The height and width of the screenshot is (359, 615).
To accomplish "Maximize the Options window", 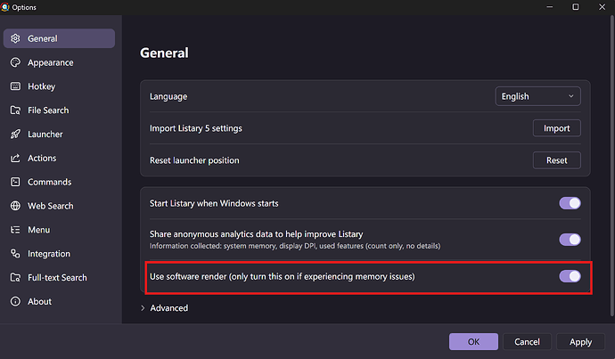I will [x=576, y=7].
